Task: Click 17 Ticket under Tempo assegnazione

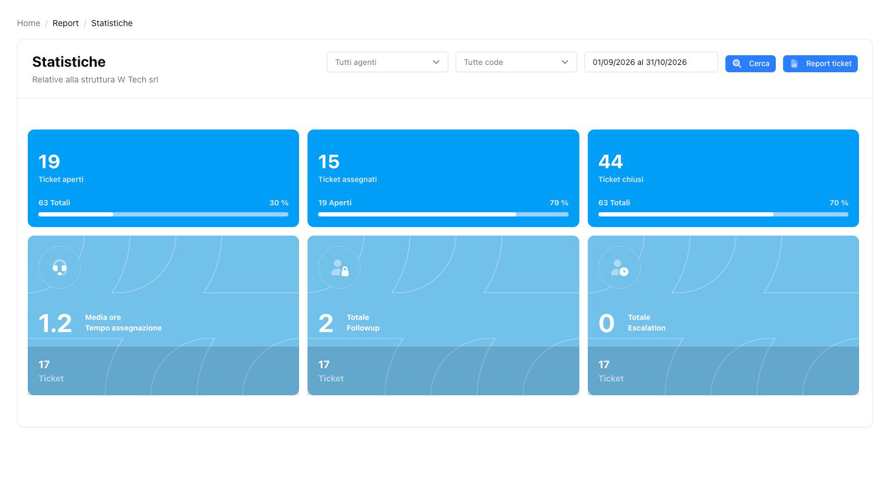Action: coord(51,371)
